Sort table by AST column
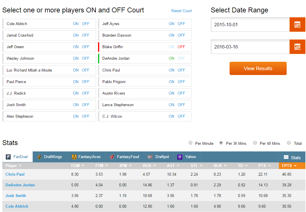The image size is (306, 212). 173,166
